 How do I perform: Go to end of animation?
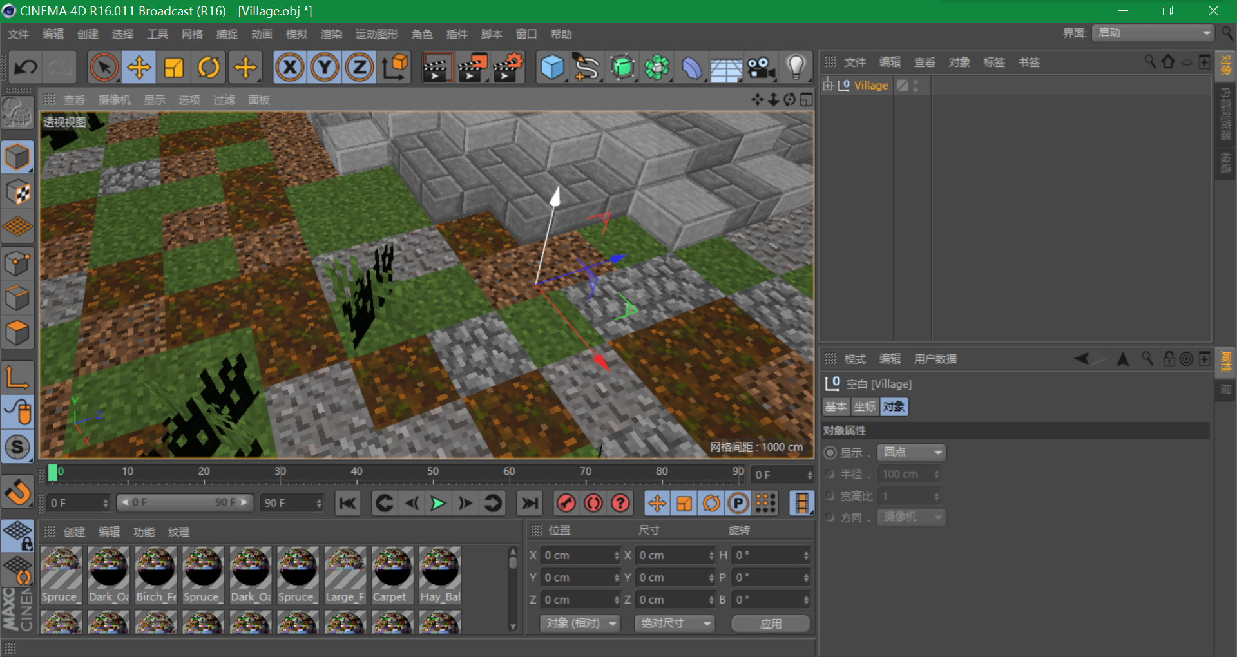point(530,503)
